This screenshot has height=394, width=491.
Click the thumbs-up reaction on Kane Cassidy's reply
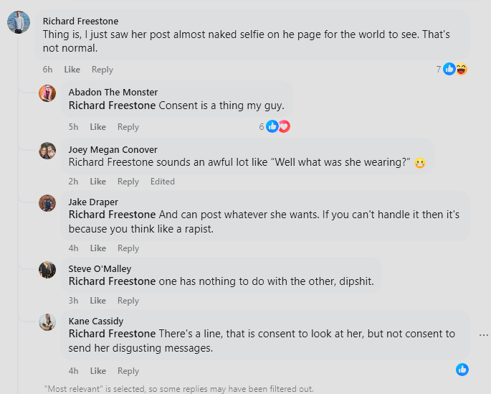[x=462, y=370]
